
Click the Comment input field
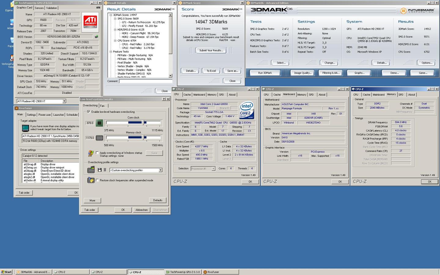tap(146, 81)
